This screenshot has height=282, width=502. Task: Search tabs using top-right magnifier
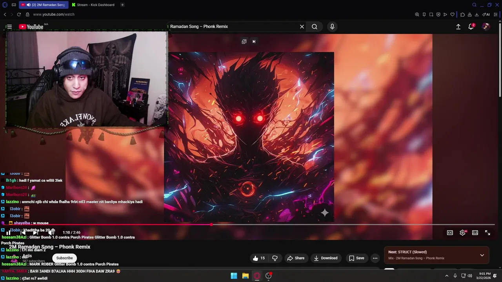(474, 5)
